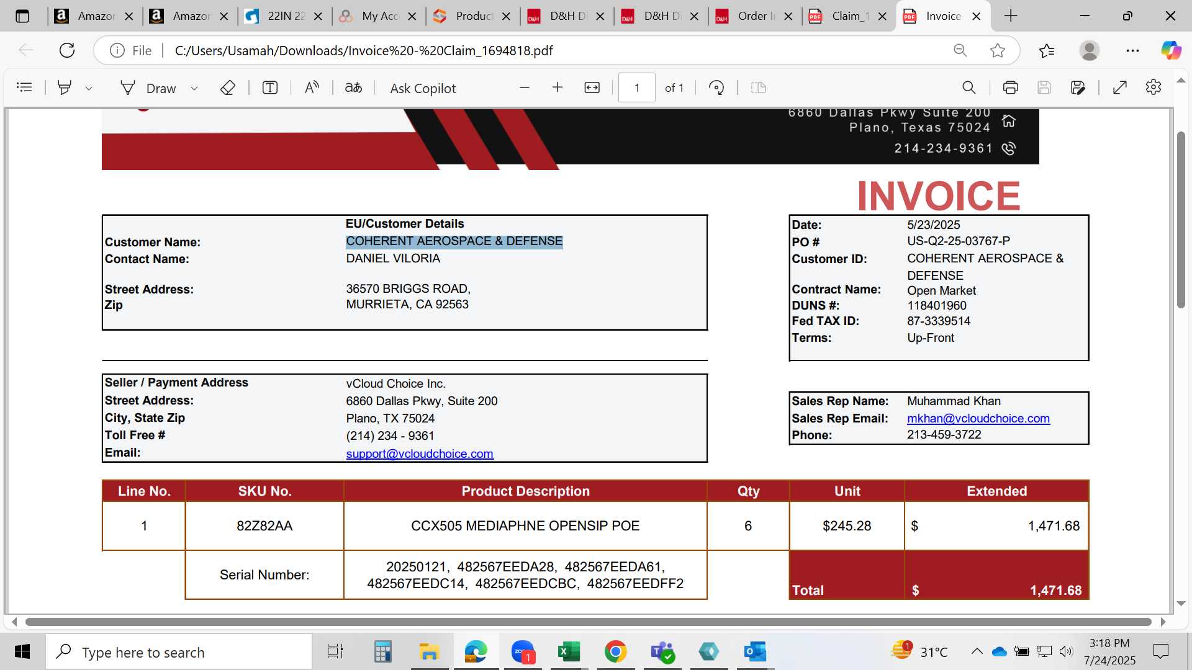The width and height of the screenshot is (1192, 670).
Task: Click Ask Copilot in PDF toolbar
Action: pos(423,88)
